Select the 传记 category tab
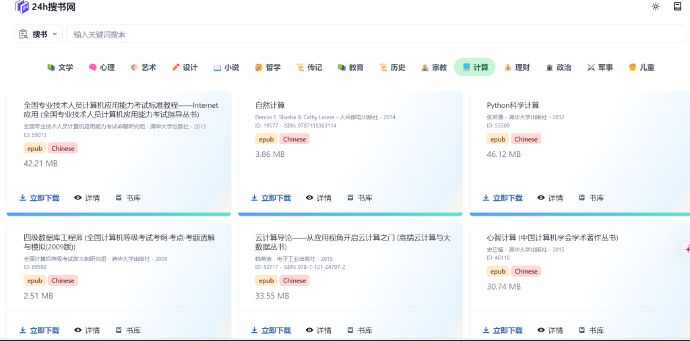The image size is (690, 341). [x=309, y=67]
